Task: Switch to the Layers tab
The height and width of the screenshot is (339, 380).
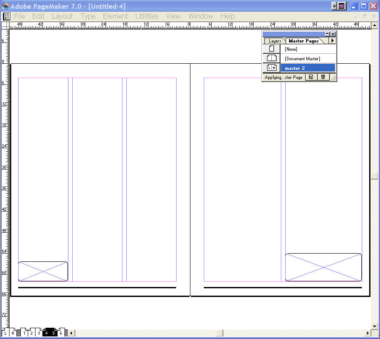Action: click(x=275, y=41)
